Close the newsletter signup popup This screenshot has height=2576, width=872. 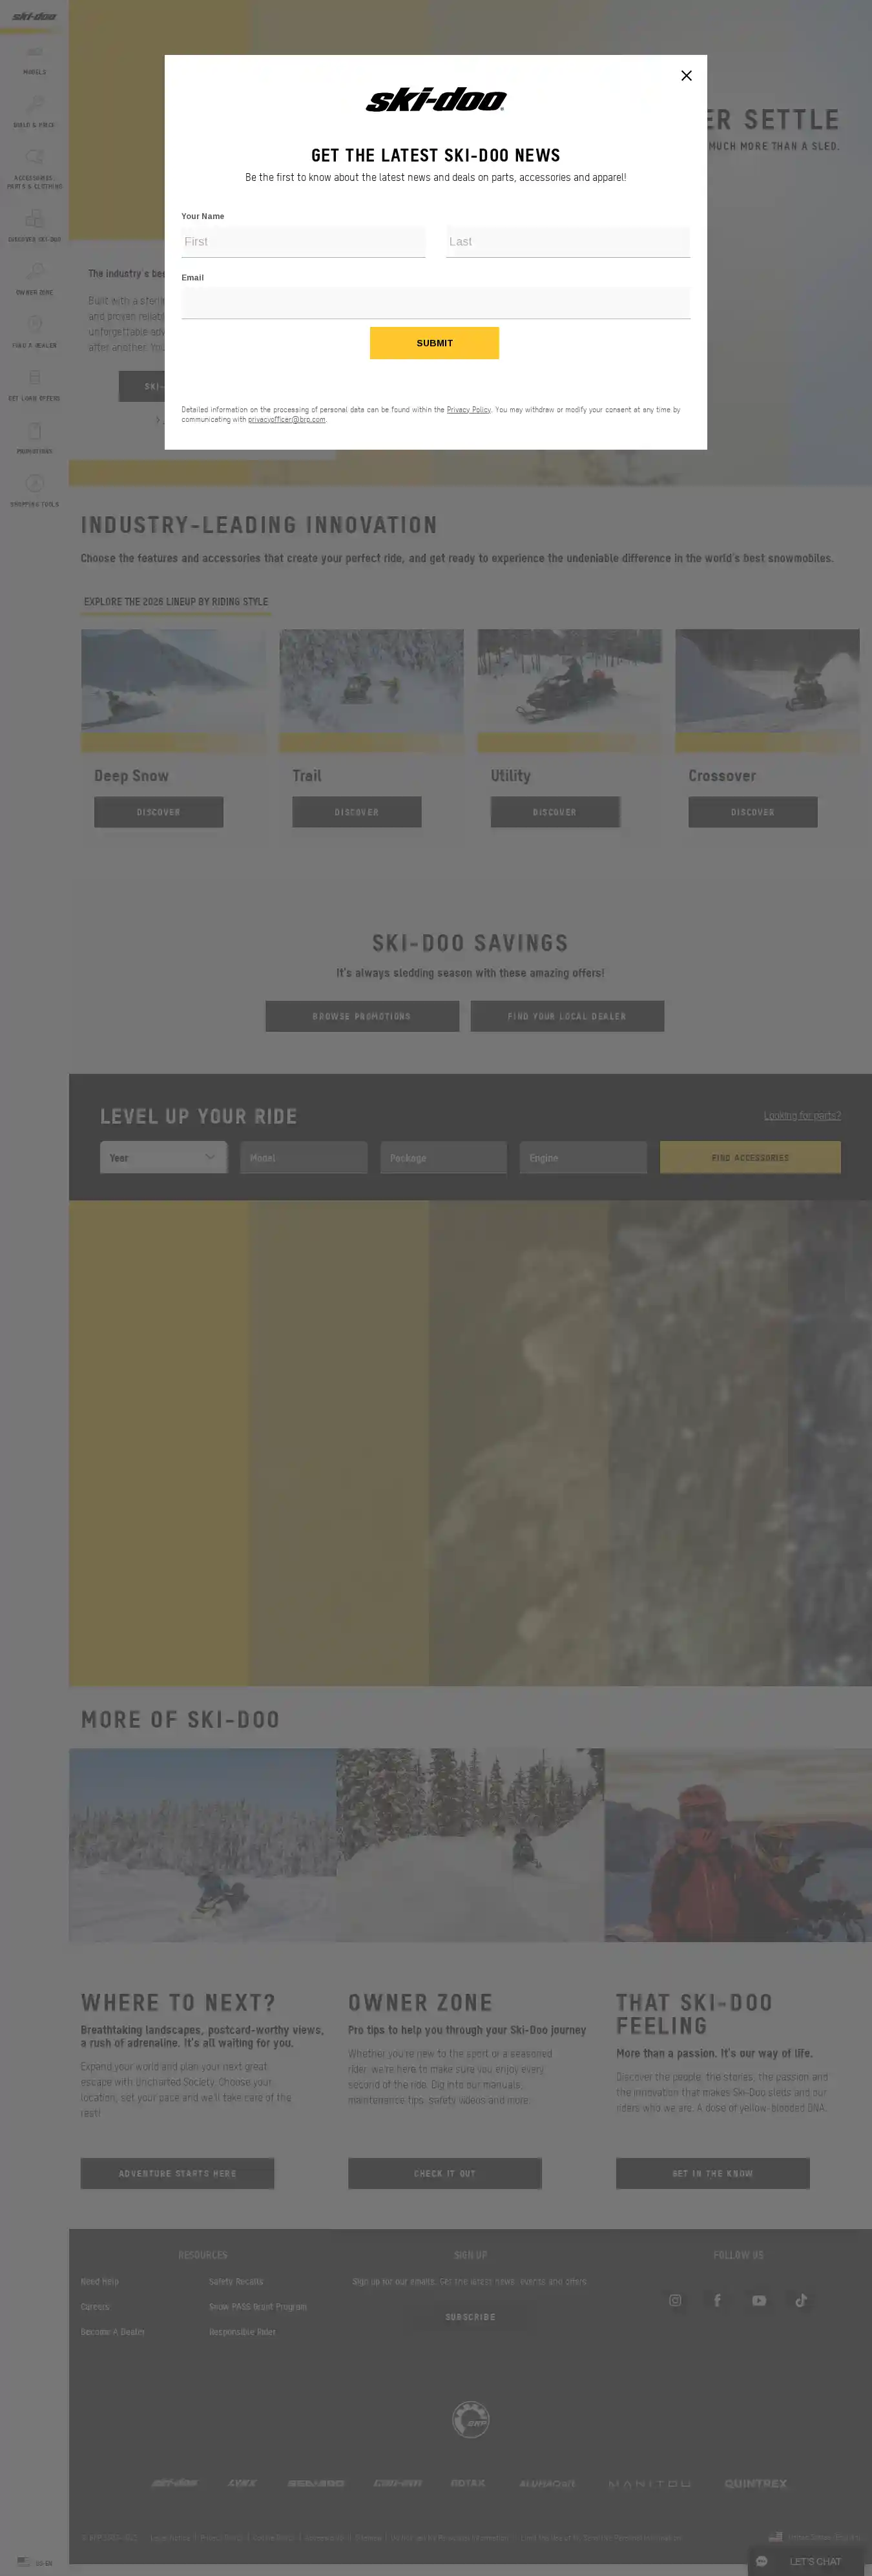pyautogui.click(x=686, y=76)
